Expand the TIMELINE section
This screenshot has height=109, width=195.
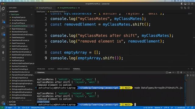click(12, 105)
